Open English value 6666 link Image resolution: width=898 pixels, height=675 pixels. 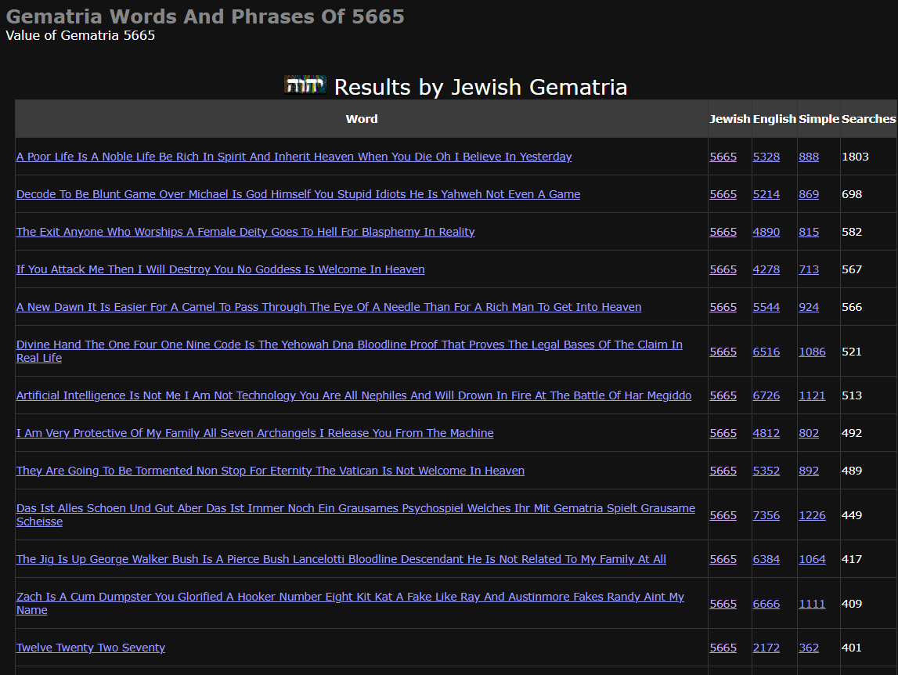[x=766, y=604]
